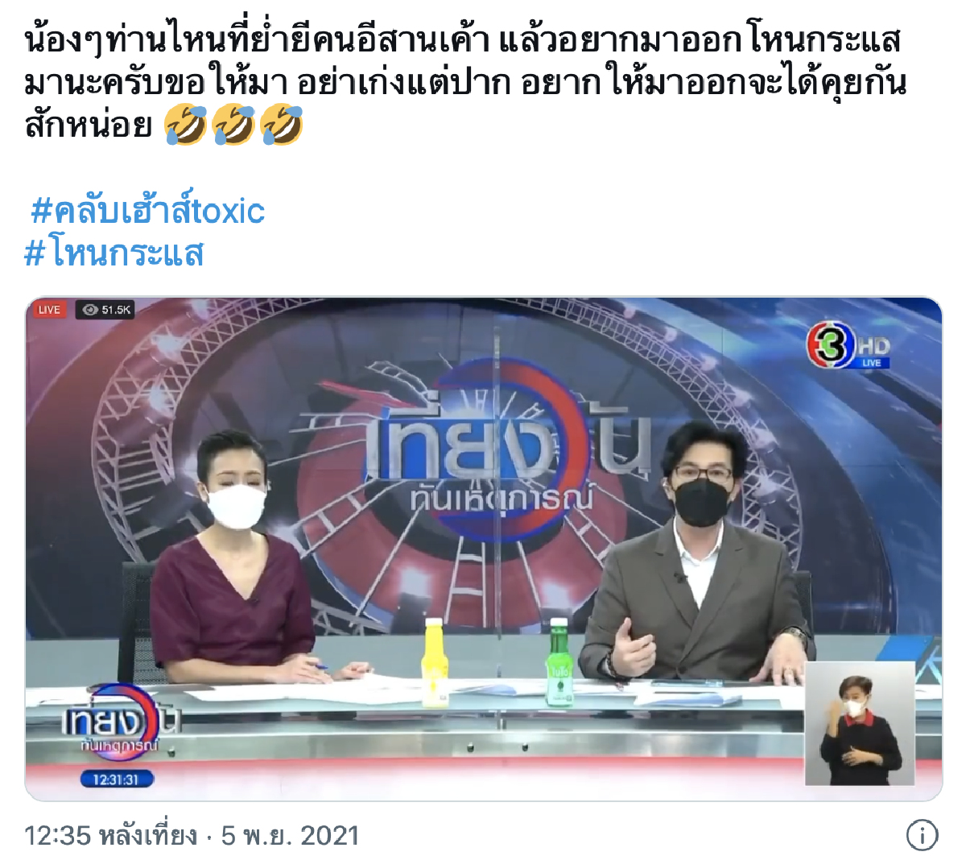Viewport: 966px width, 860px height.
Task: Click the yellow bottle on desk
Action: (x=435, y=664)
